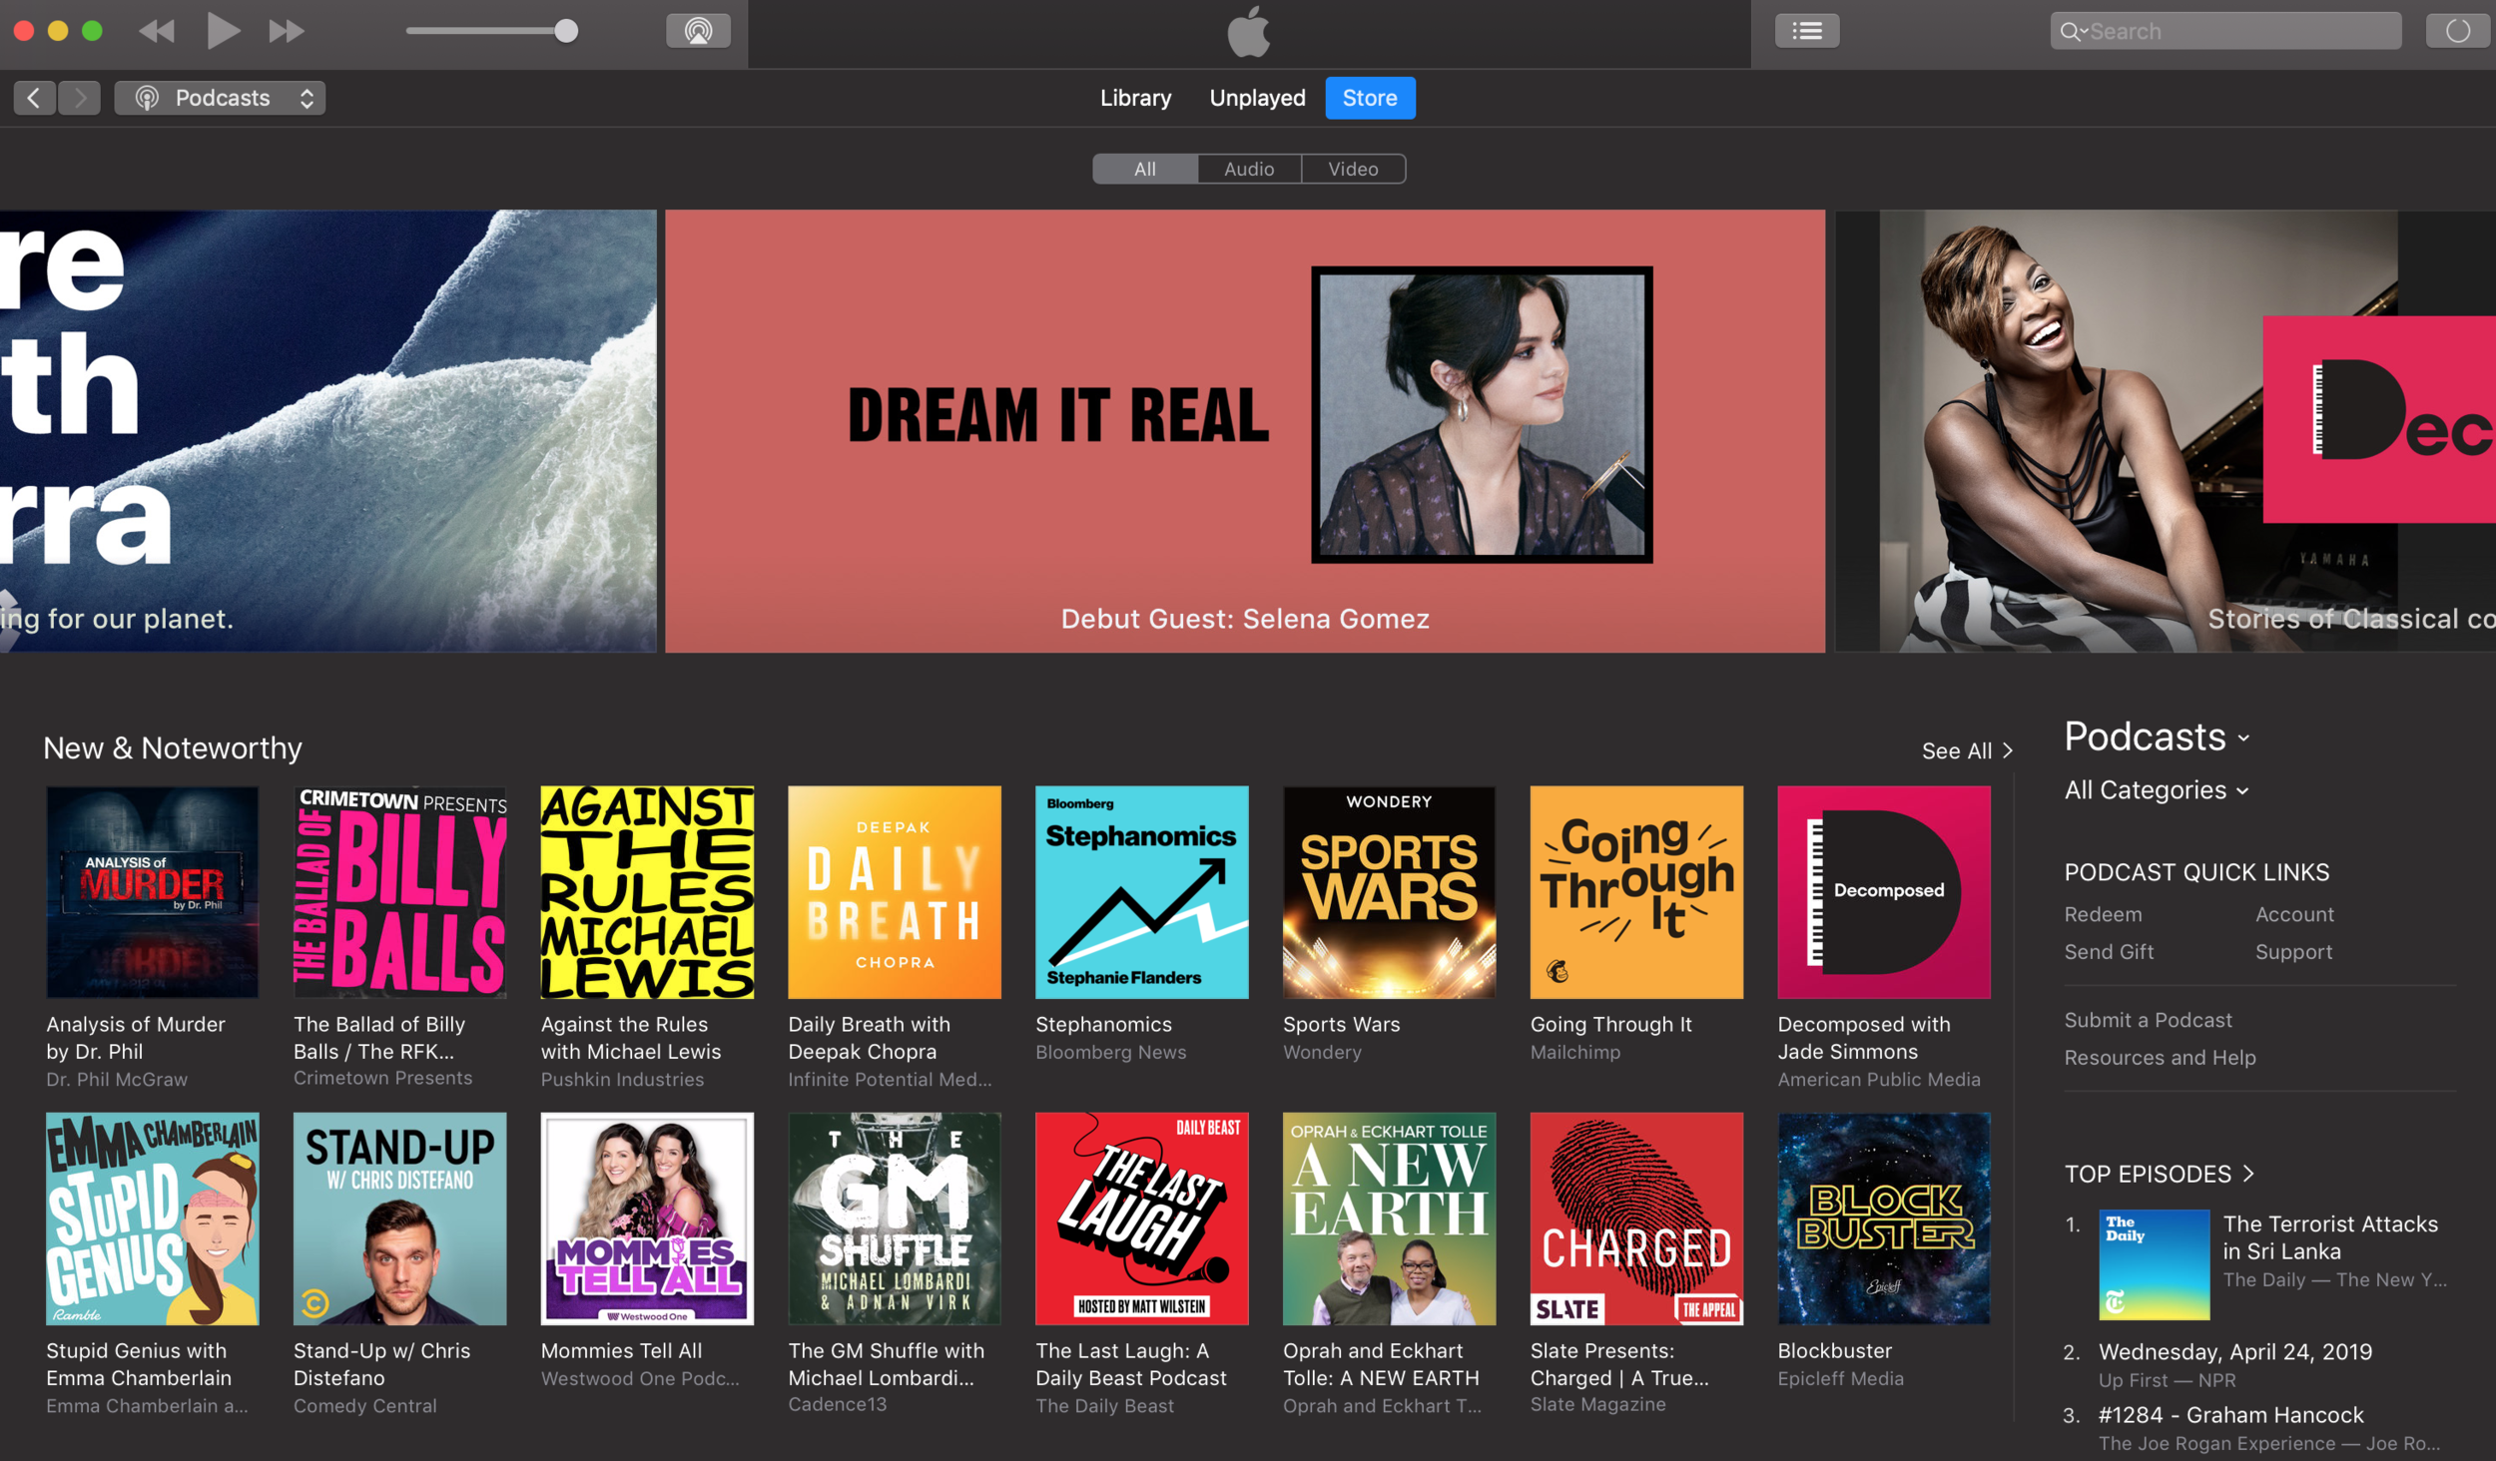Click the Pushkin Industries publisher text
This screenshot has height=1461, width=2496.
(622, 1078)
